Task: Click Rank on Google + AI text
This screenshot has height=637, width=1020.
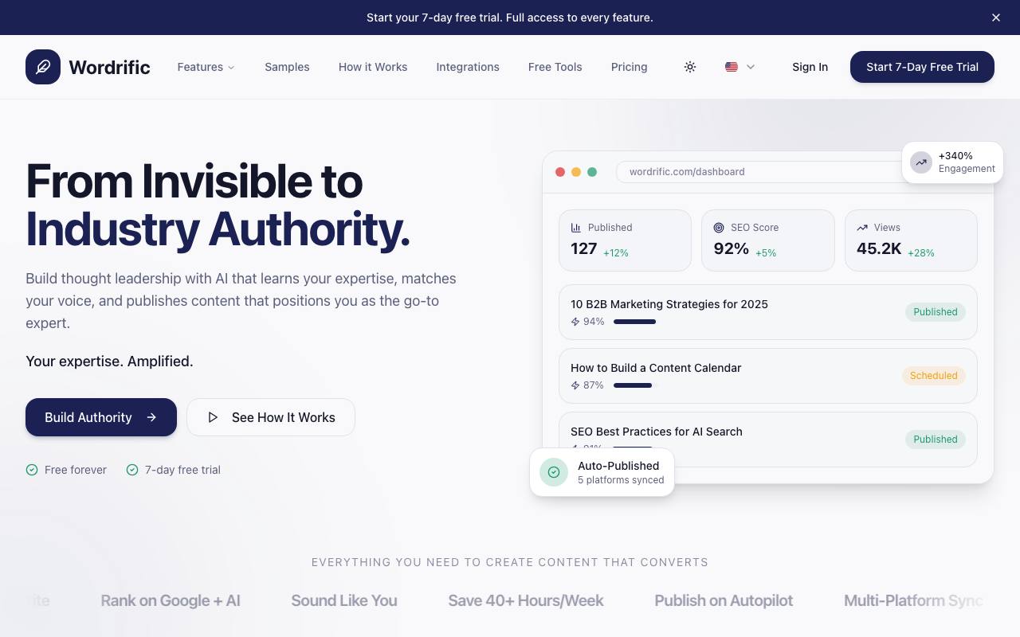Action: tap(171, 600)
